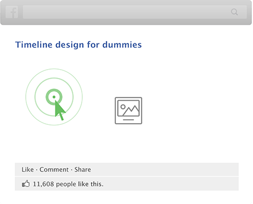The width and height of the screenshot is (253, 204).
Task: Select the picture placeholder icon
Action: [128, 110]
